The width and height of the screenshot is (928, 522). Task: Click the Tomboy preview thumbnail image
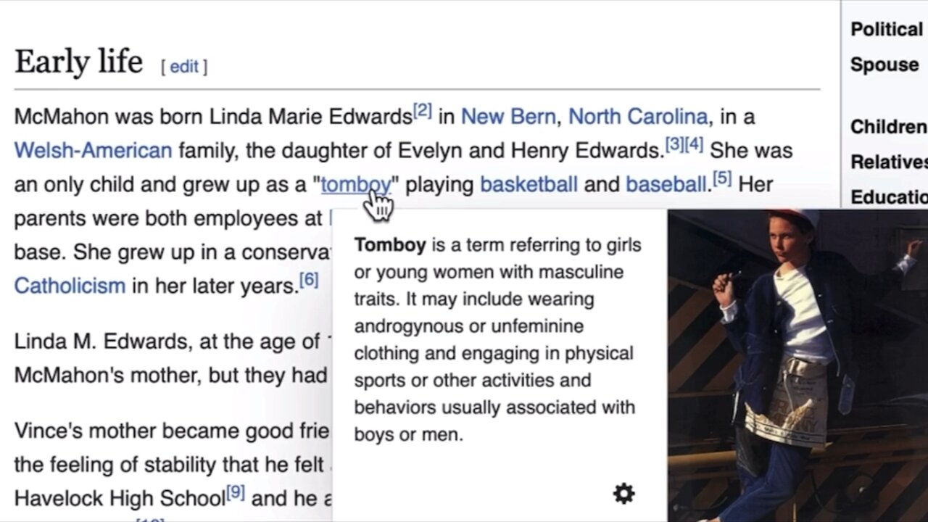(x=797, y=365)
